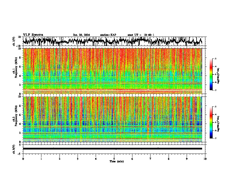Click the "8" kHz tick on ch.1 spectrogram

click(20, 58)
